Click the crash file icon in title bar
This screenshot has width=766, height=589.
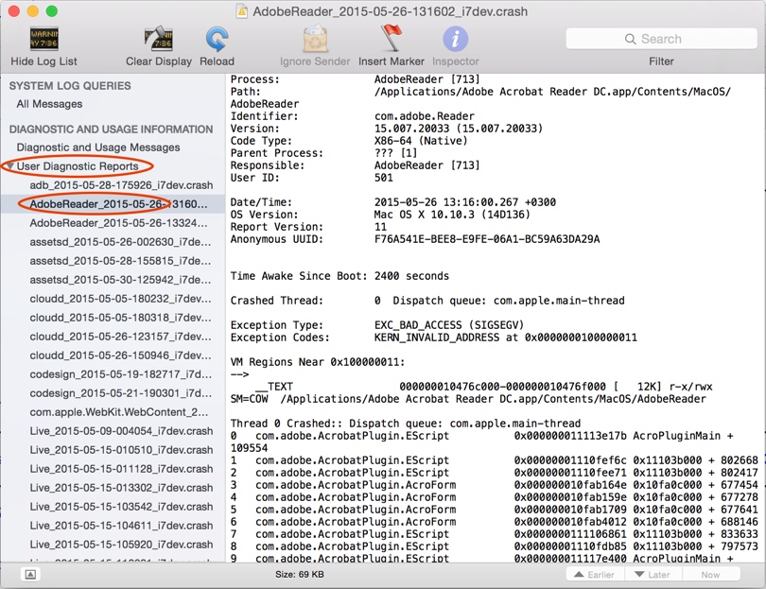[241, 11]
